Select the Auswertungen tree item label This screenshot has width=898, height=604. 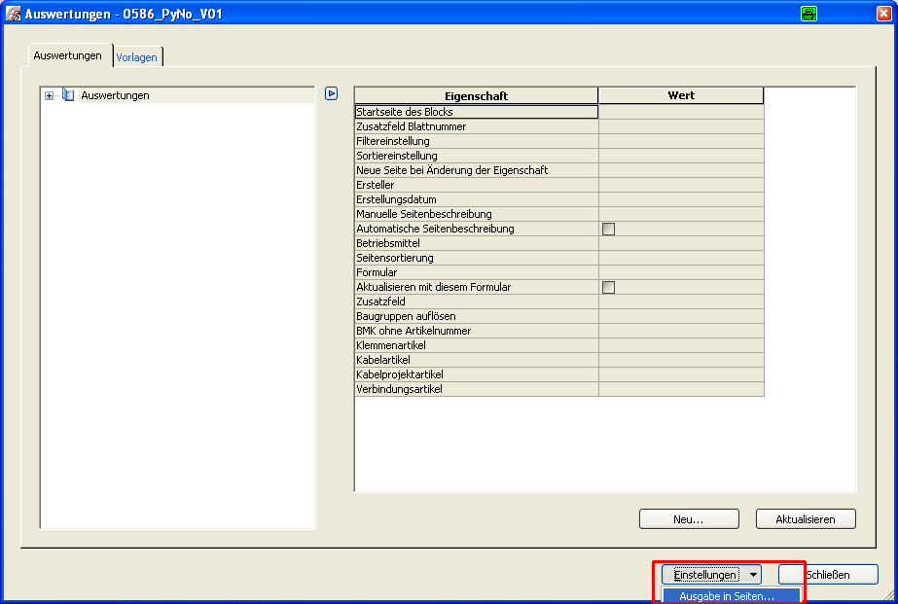115,95
